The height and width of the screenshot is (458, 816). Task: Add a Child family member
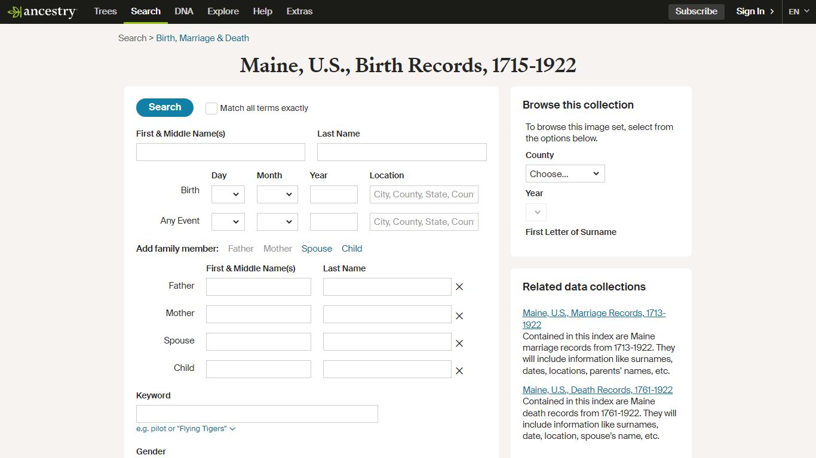352,249
